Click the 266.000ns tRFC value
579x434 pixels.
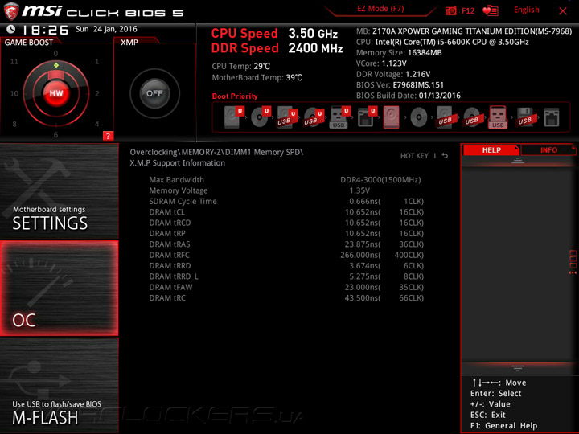pyautogui.click(x=360, y=255)
